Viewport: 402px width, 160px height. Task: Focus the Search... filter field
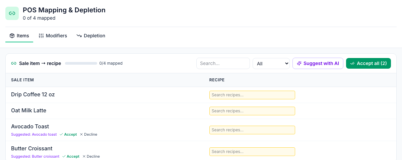(x=223, y=63)
